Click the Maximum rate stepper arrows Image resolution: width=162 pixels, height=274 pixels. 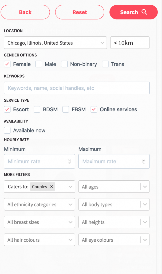pos(144,161)
